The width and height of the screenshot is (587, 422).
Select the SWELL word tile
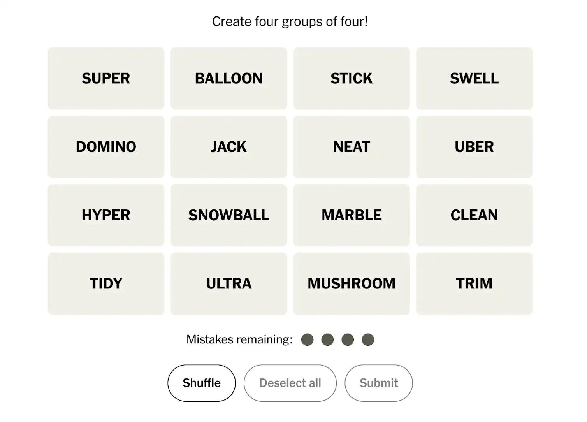click(x=474, y=78)
